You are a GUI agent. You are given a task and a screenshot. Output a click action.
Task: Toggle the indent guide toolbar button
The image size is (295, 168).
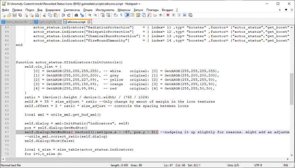click(x=127, y=15)
